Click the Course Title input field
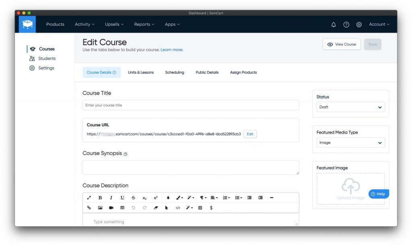 point(191,105)
